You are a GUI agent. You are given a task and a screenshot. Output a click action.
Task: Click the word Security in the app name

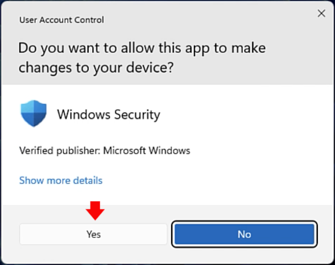137,115
